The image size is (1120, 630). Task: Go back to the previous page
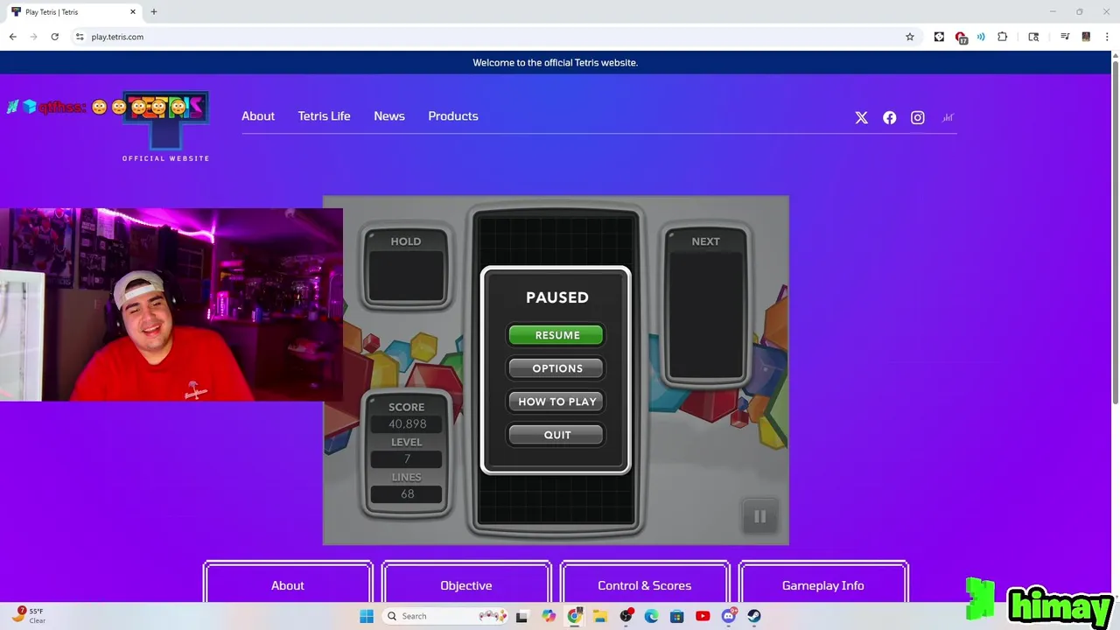pos(12,37)
